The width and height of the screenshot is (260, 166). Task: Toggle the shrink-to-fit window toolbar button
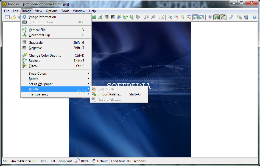click(195, 17)
